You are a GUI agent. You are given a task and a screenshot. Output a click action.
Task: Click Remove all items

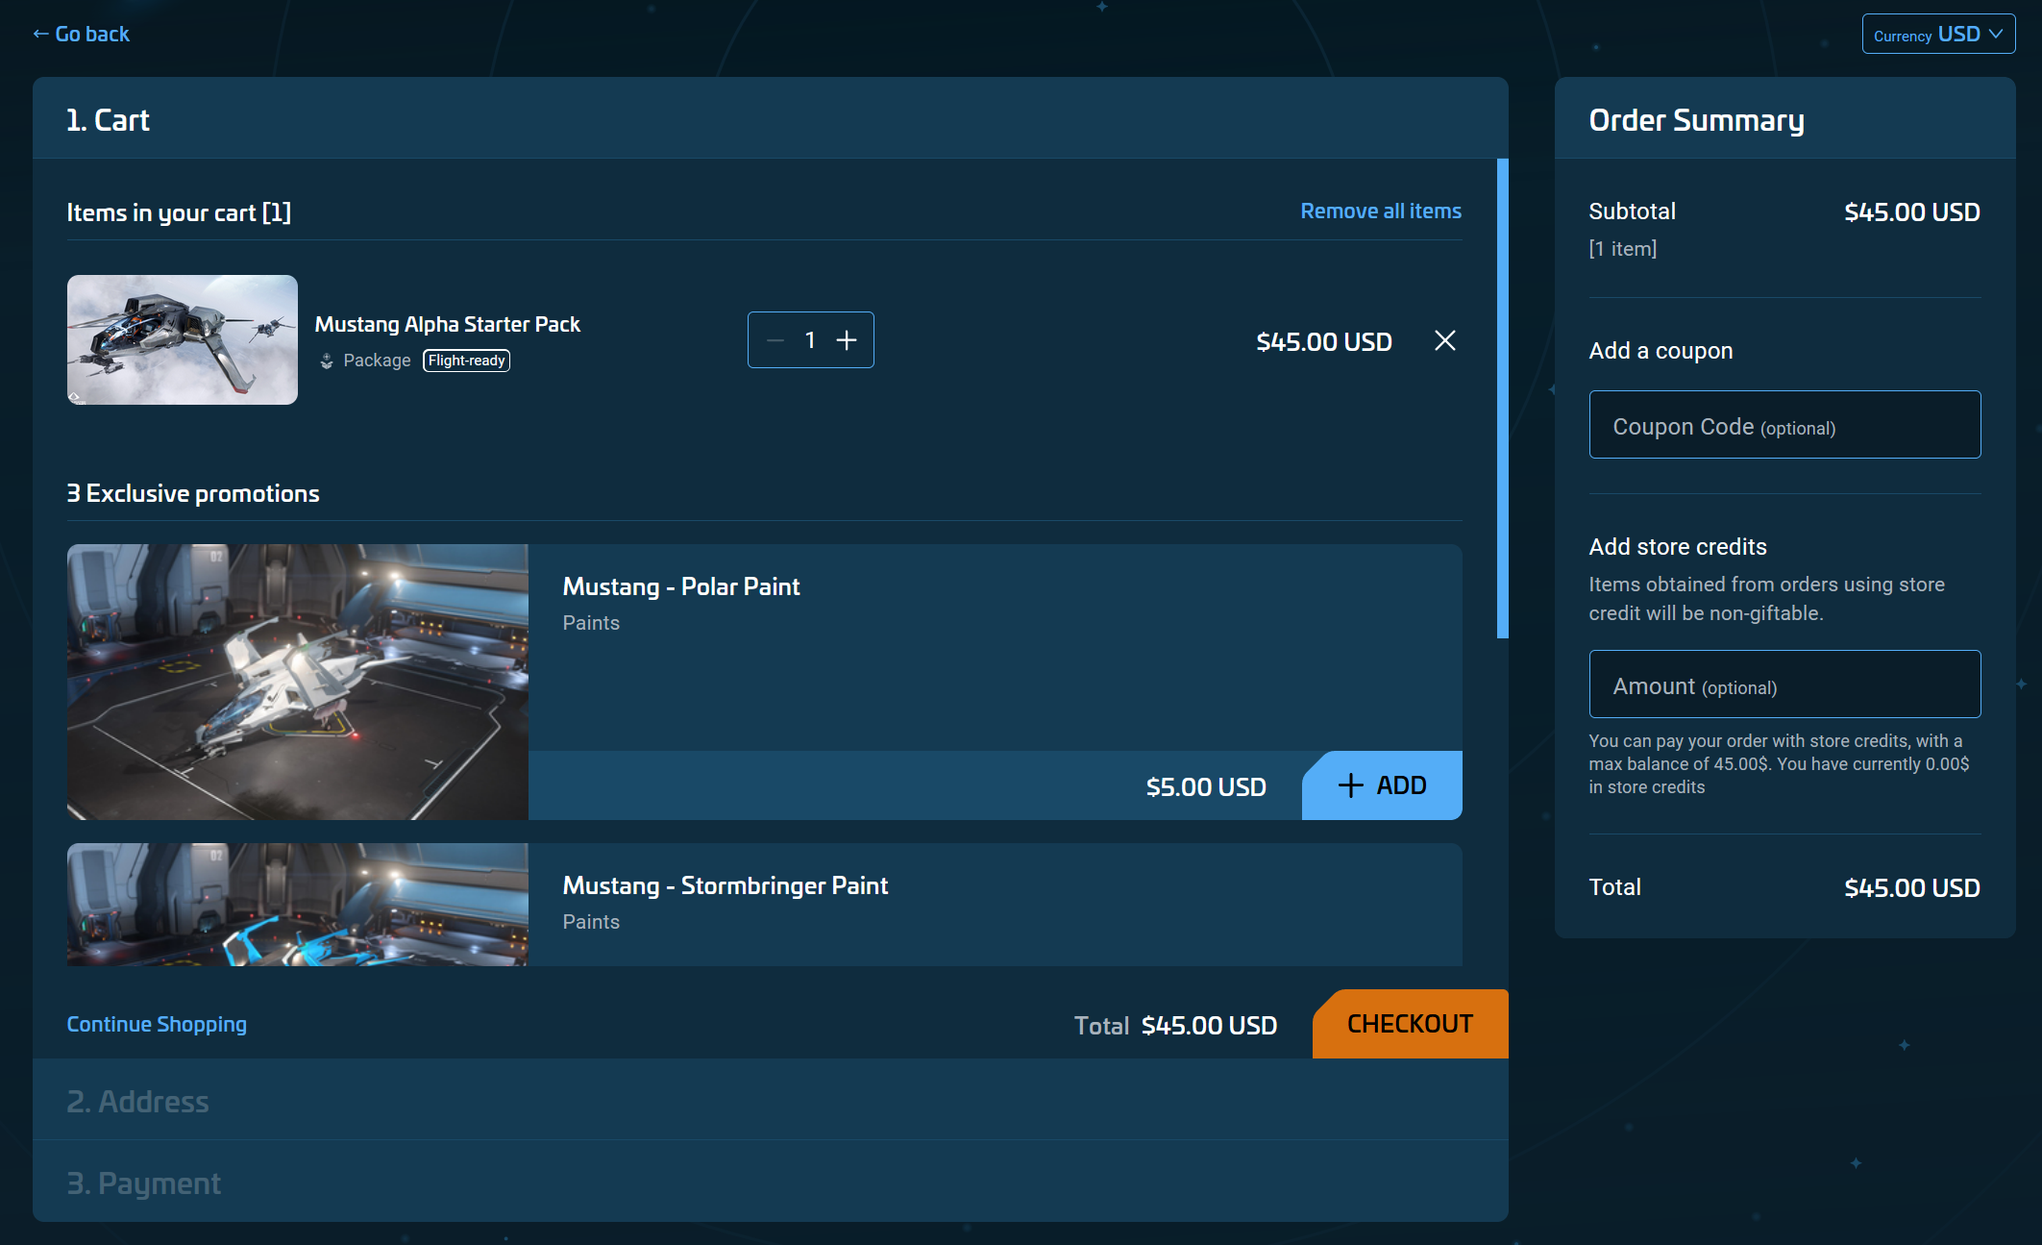[1381, 211]
